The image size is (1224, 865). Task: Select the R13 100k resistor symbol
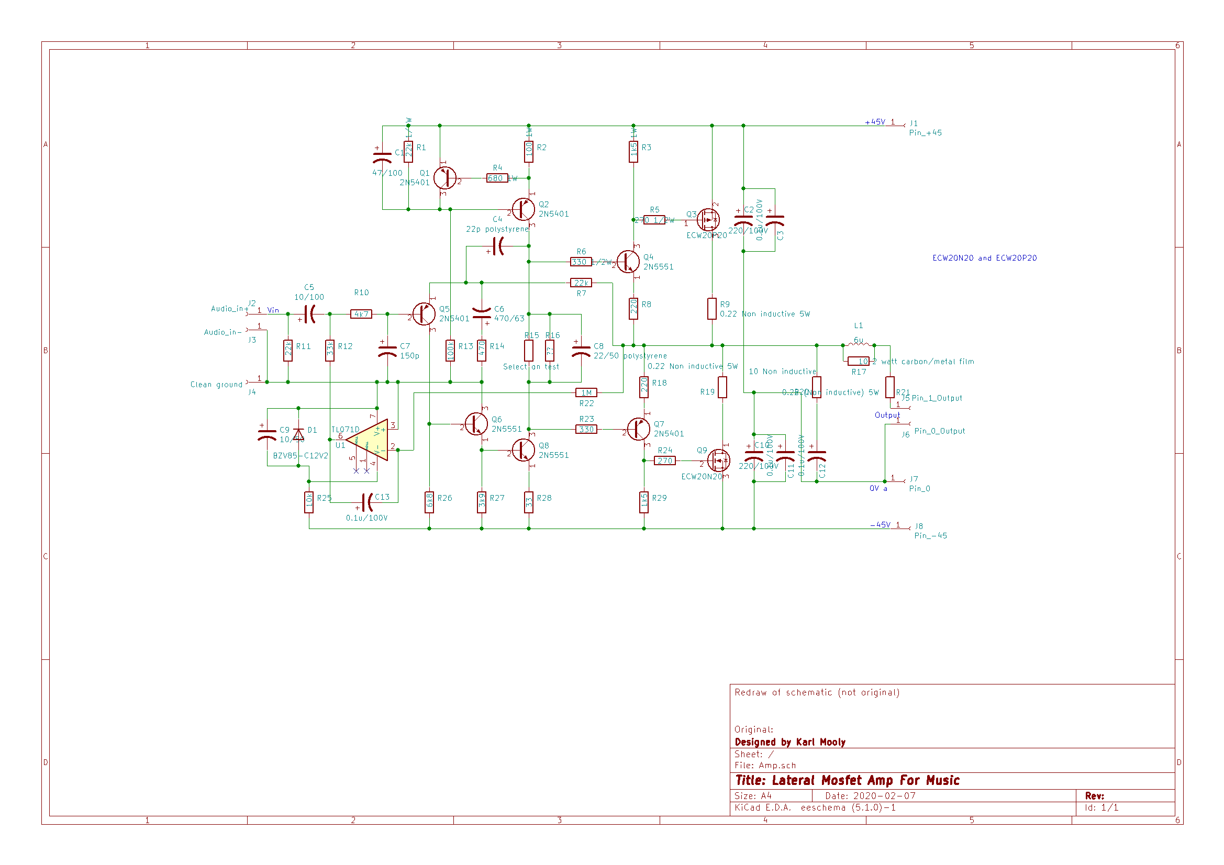[x=450, y=351]
